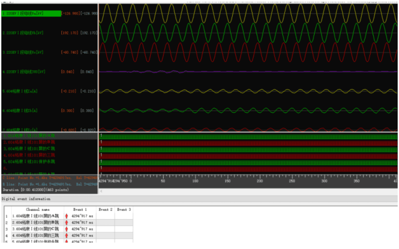This screenshot has width=399, height=249.
Task: Click the red arrow icon in event row 1
Action: (x=66, y=216)
